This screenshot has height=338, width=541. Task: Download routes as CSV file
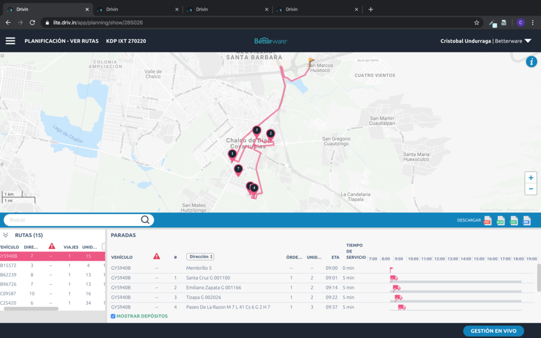(514, 221)
